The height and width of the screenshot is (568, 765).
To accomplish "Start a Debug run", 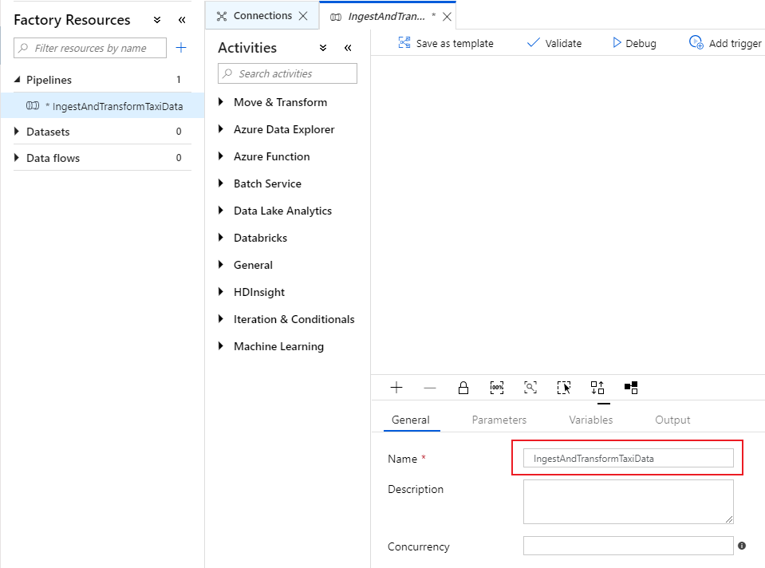I will (633, 43).
